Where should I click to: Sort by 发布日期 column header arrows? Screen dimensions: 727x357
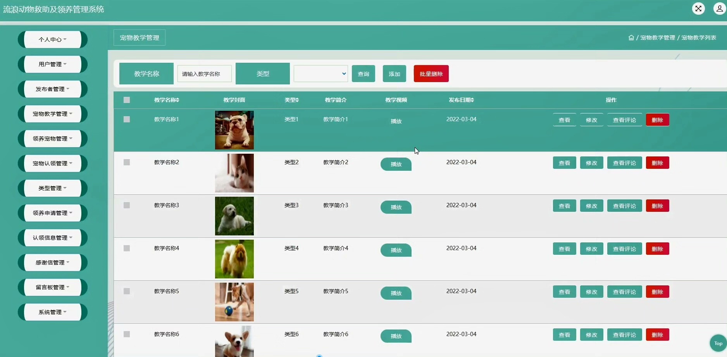click(x=472, y=100)
